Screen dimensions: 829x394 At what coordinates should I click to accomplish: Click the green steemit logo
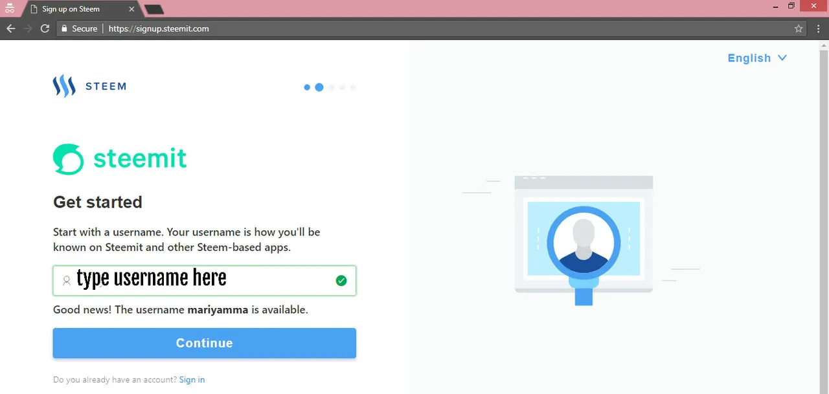(x=120, y=159)
